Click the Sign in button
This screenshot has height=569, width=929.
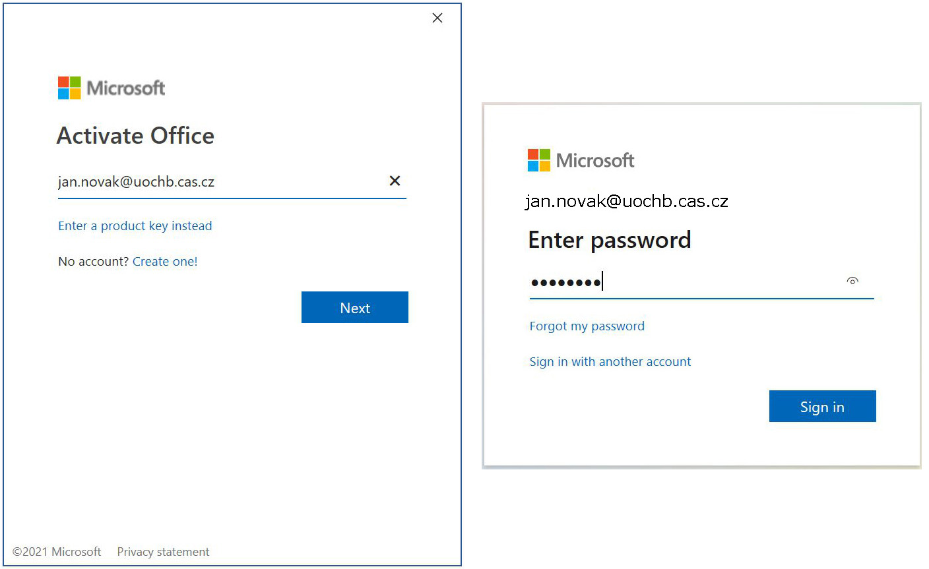click(823, 406)
